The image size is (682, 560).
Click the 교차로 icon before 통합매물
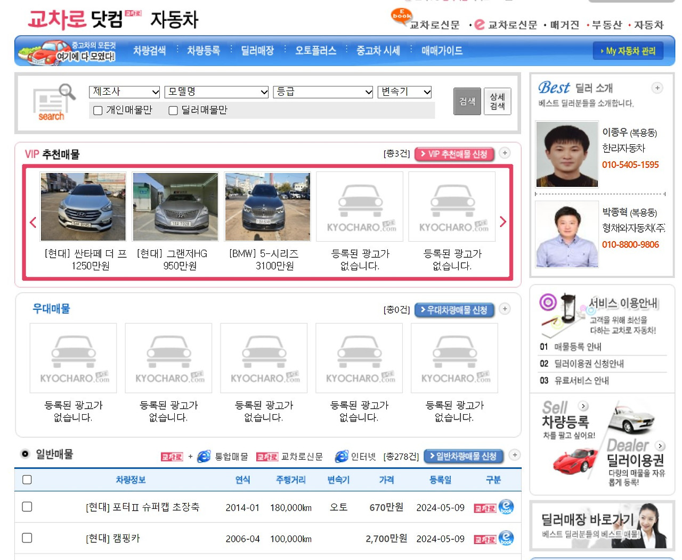tap(172, 457)
